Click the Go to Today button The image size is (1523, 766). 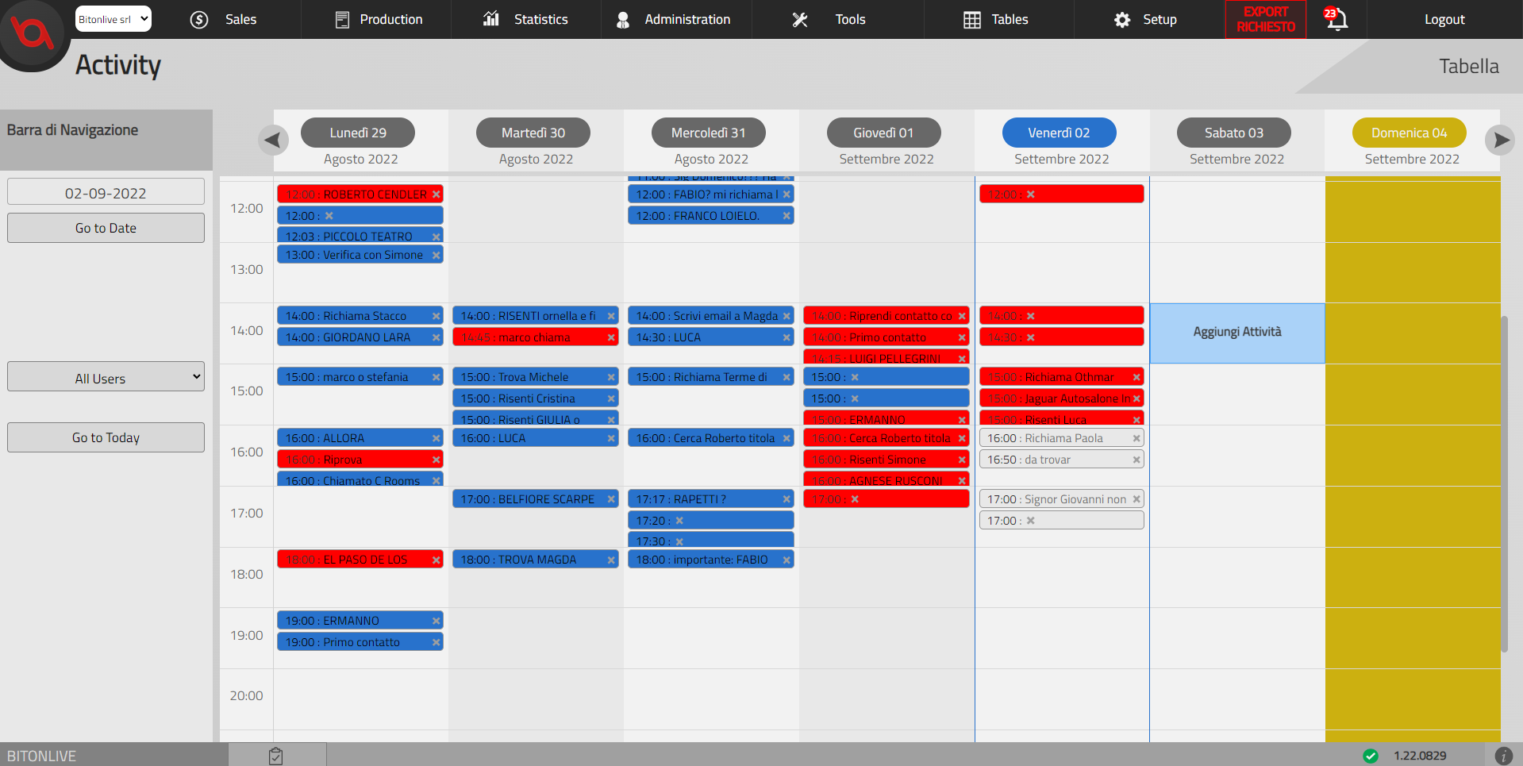tap(106, 437)
